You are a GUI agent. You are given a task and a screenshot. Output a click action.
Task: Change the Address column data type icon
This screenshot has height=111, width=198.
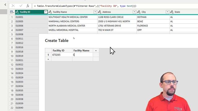pos(100,12)
